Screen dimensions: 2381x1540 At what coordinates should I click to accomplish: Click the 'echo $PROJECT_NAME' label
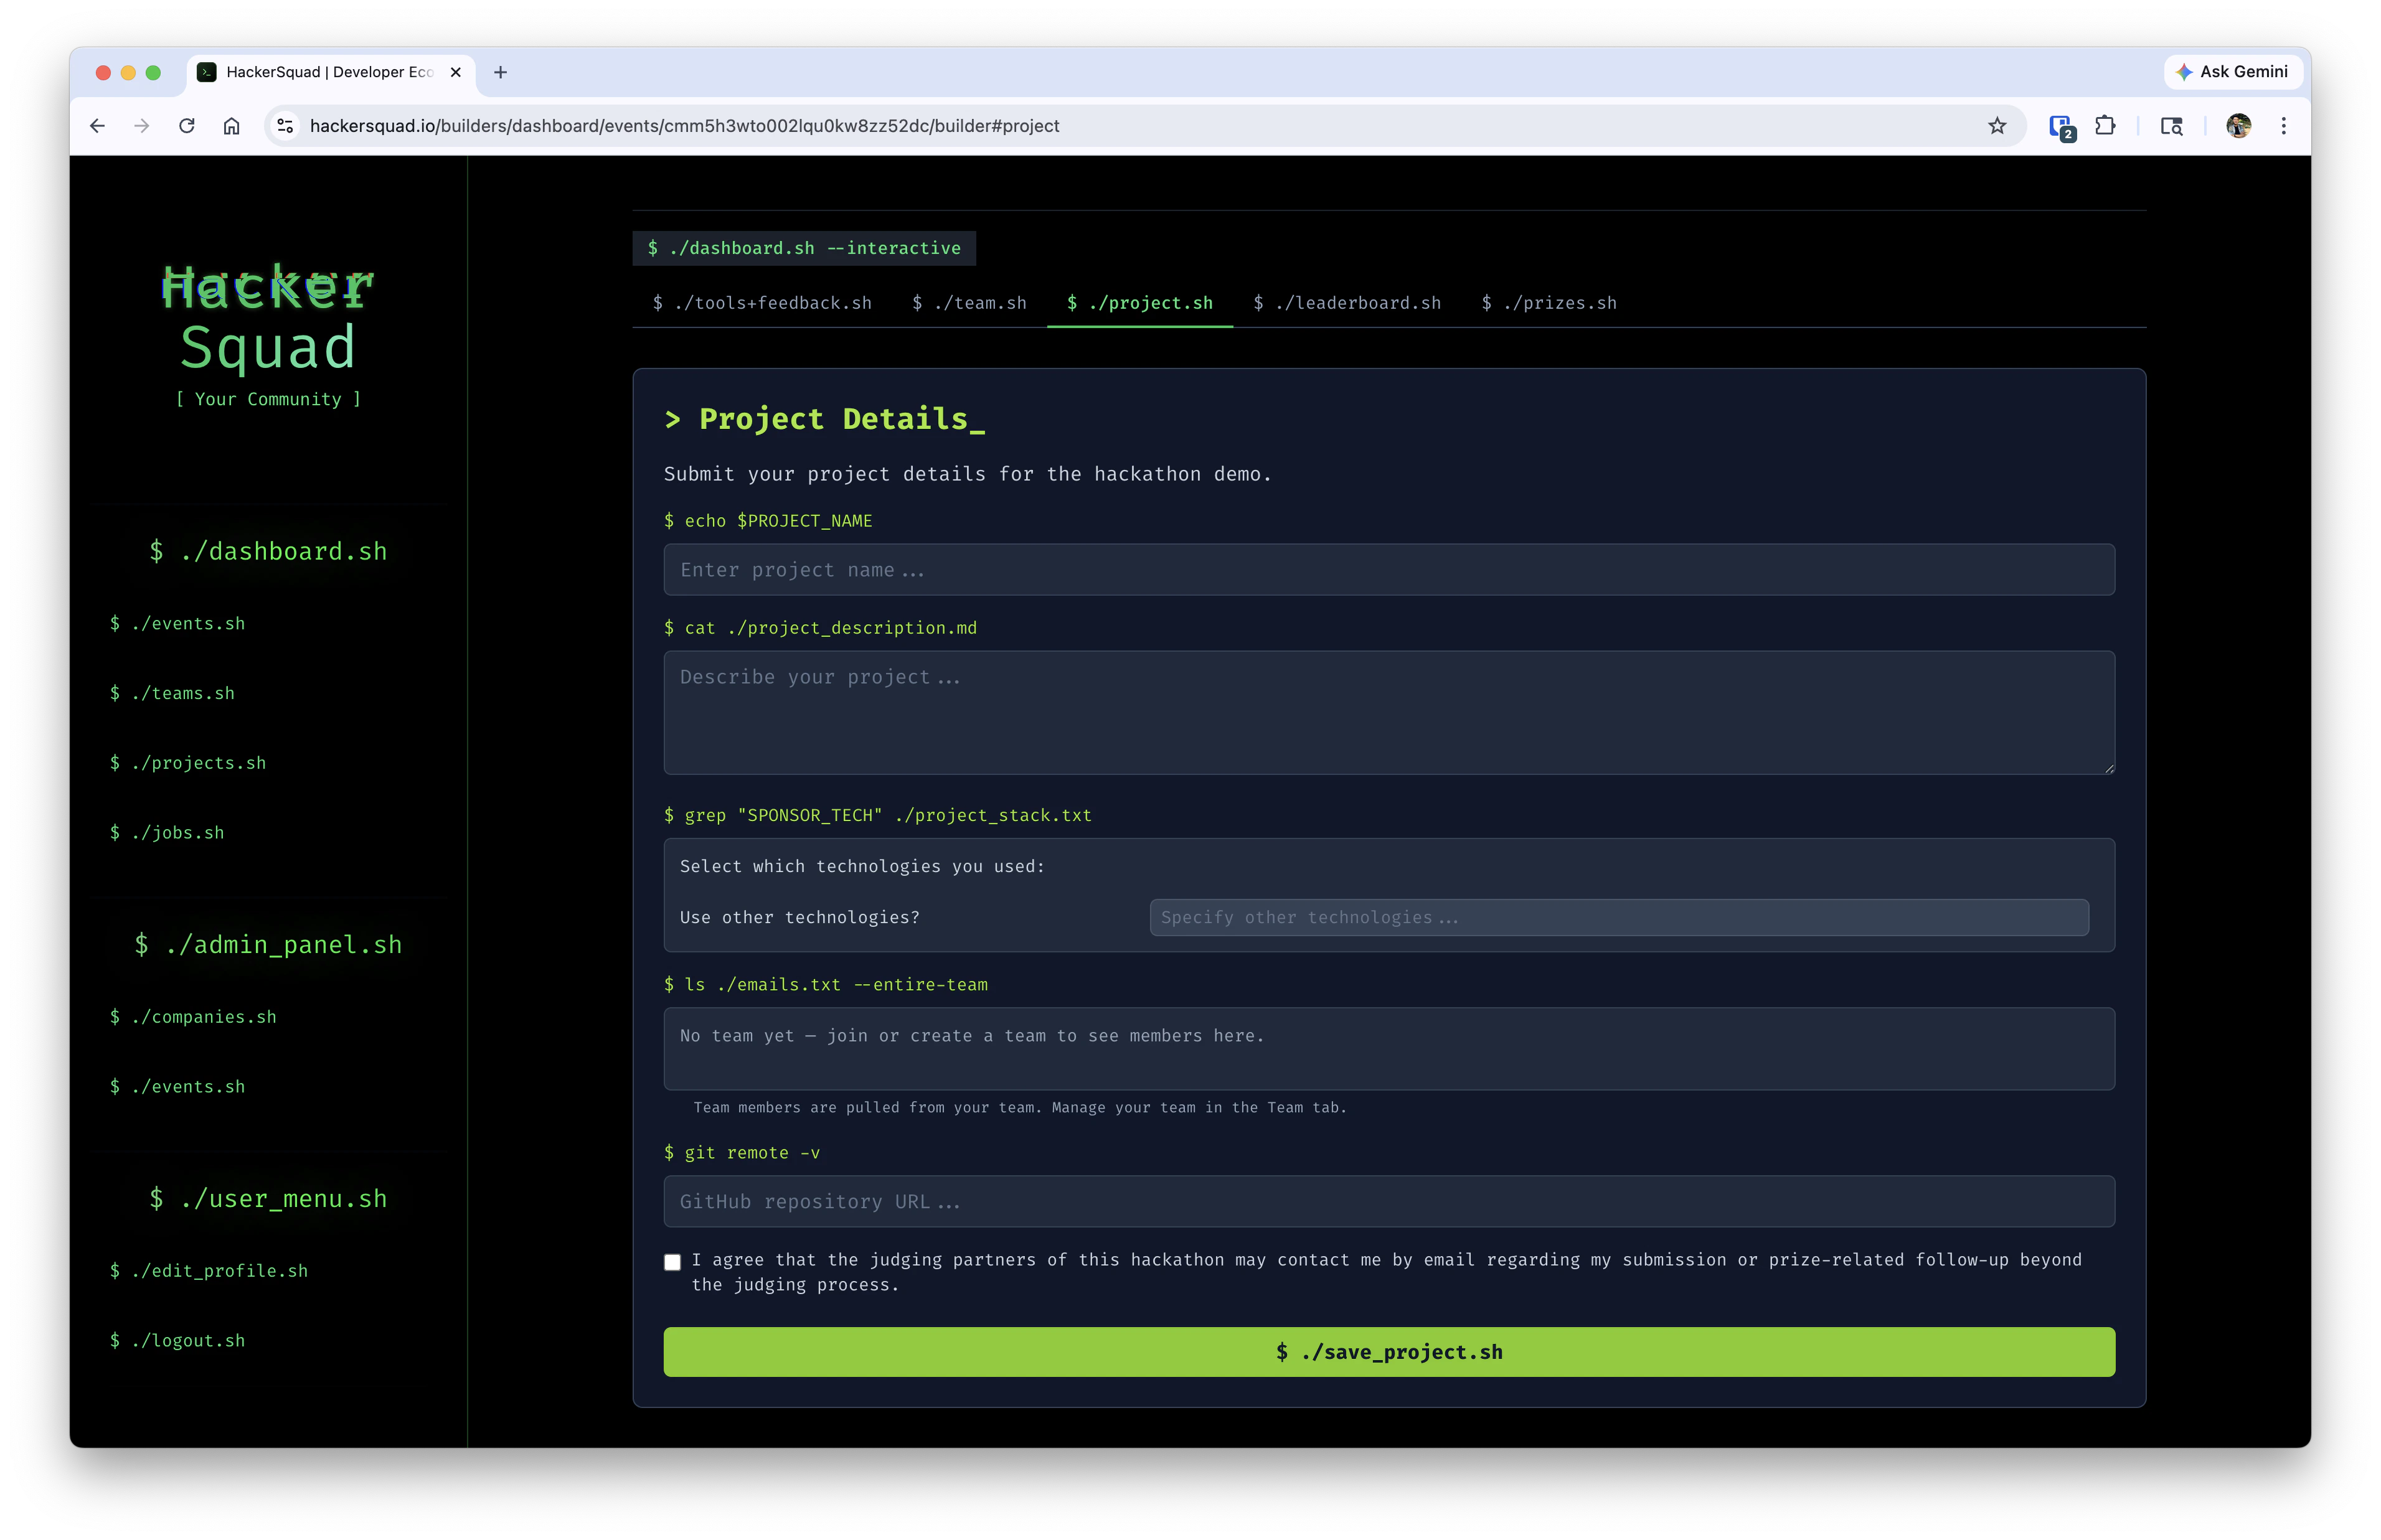click(x=768, y=521)
